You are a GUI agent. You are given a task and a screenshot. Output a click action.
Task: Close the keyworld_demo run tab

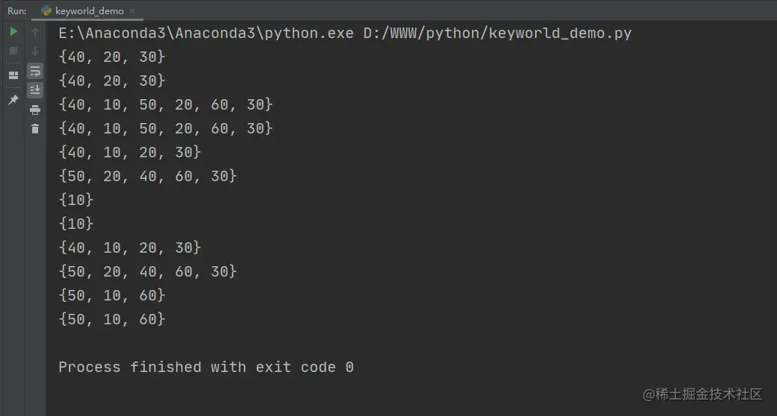click(131, 11)
